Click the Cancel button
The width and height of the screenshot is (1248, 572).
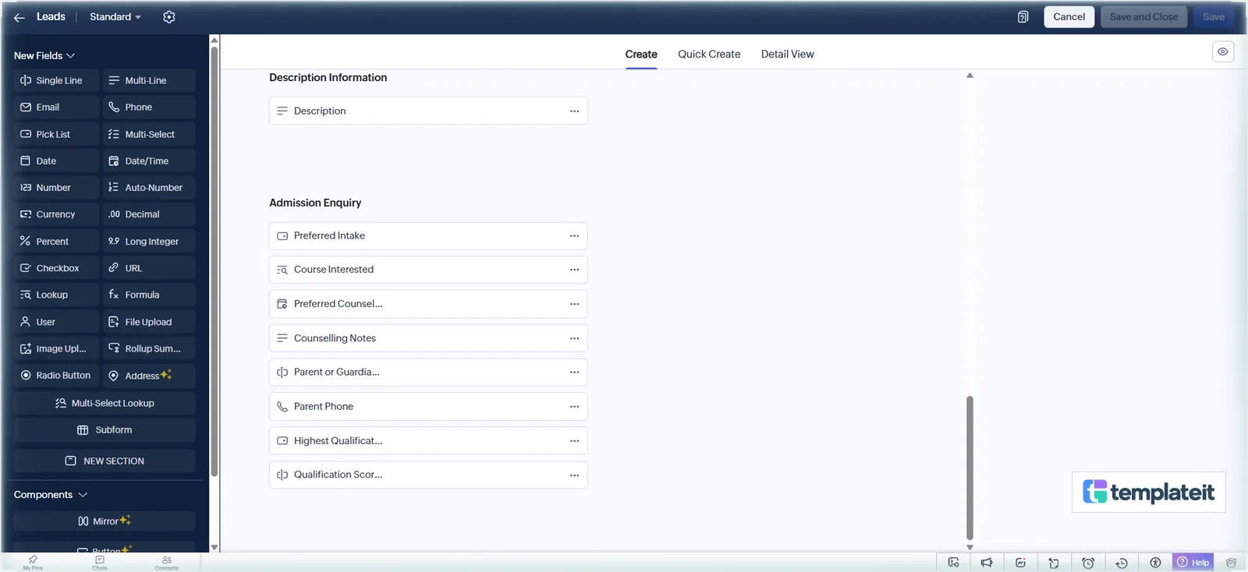(1069, 17)
